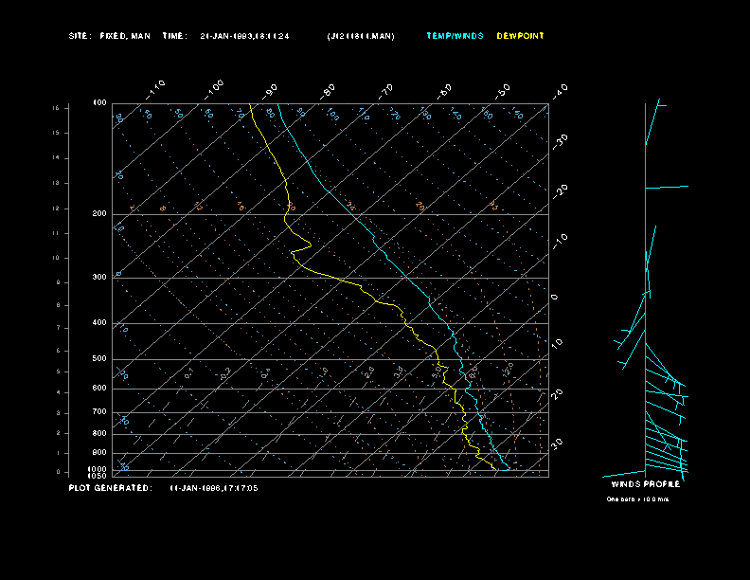
Task: Click the 700 pressure level label
Action: point(99,412)
